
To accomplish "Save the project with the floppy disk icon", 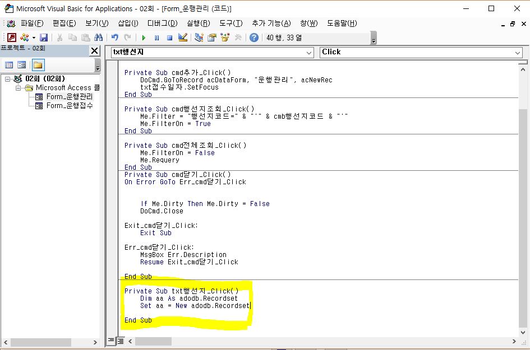I will click(44, 38).
